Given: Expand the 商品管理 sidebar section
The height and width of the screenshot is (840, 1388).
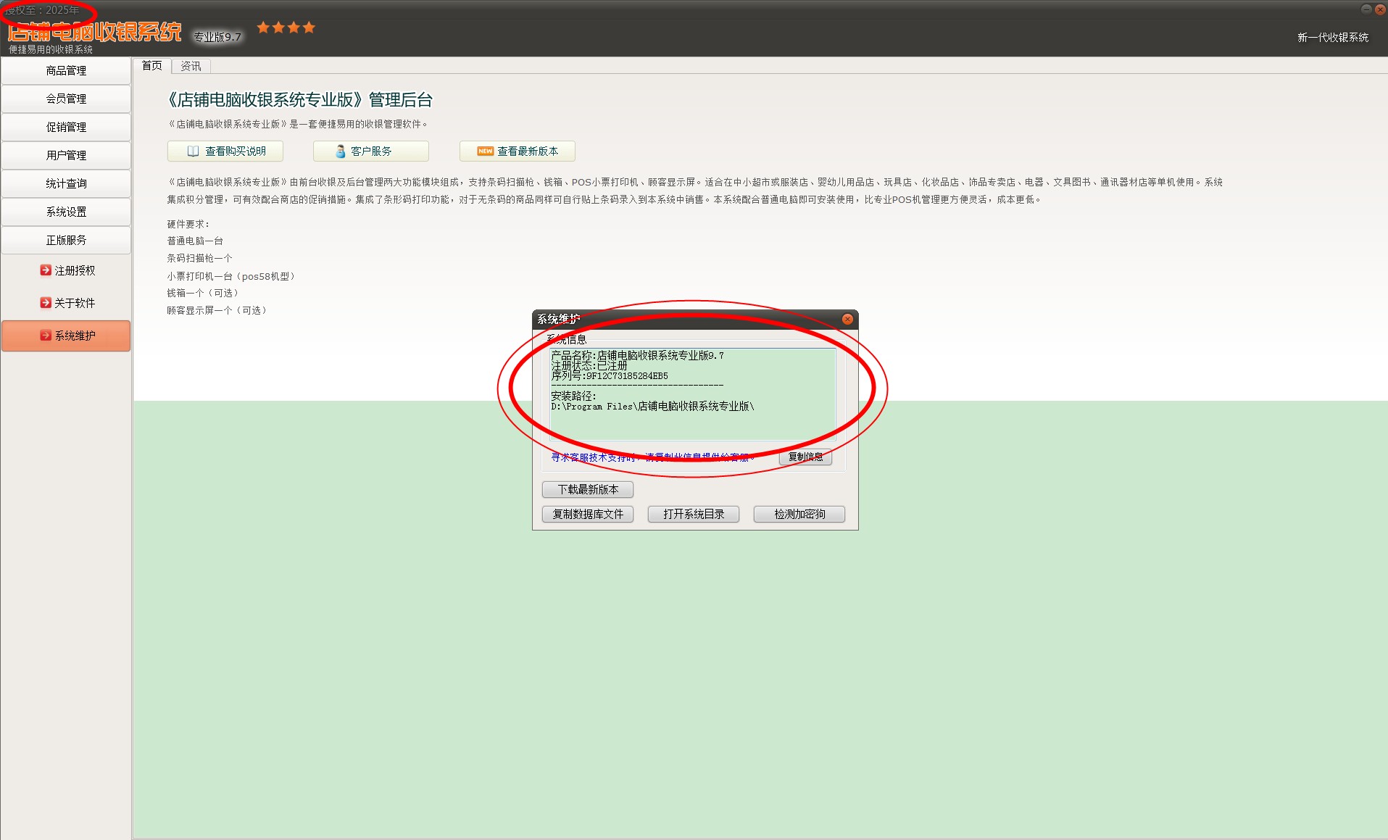Looking at the screenshot, I should (x=66, y=71).
